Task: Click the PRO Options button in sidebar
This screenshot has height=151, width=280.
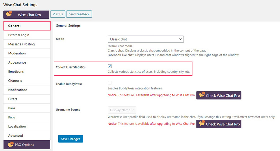Action: (27, 145)
